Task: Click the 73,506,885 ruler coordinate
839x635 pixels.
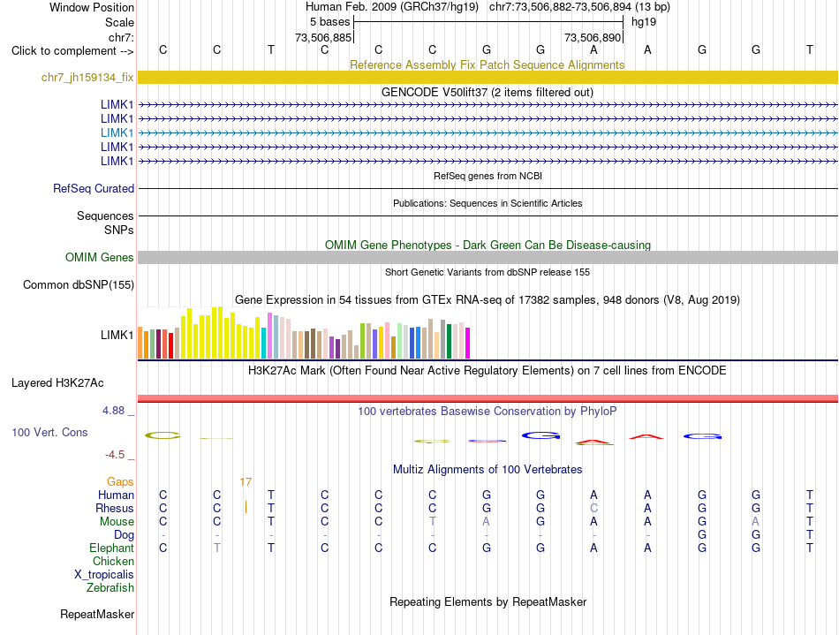Action: (x=323, y=37)
